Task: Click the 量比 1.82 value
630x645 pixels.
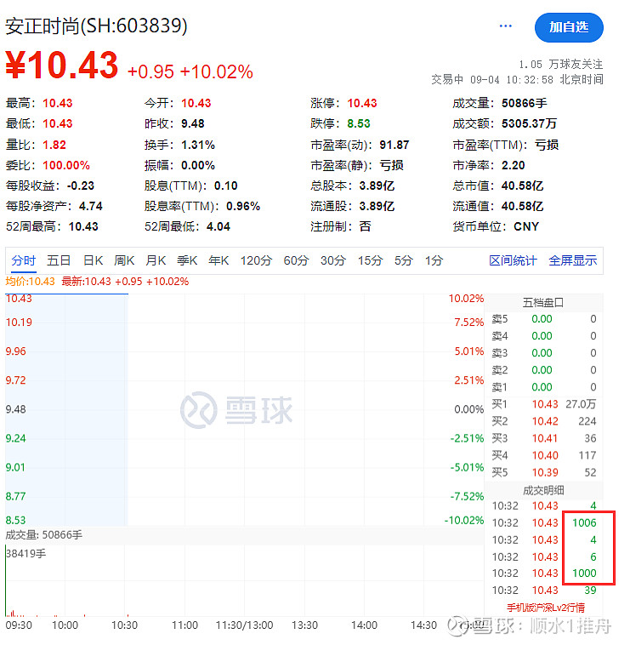Action: tap(54, 145)
